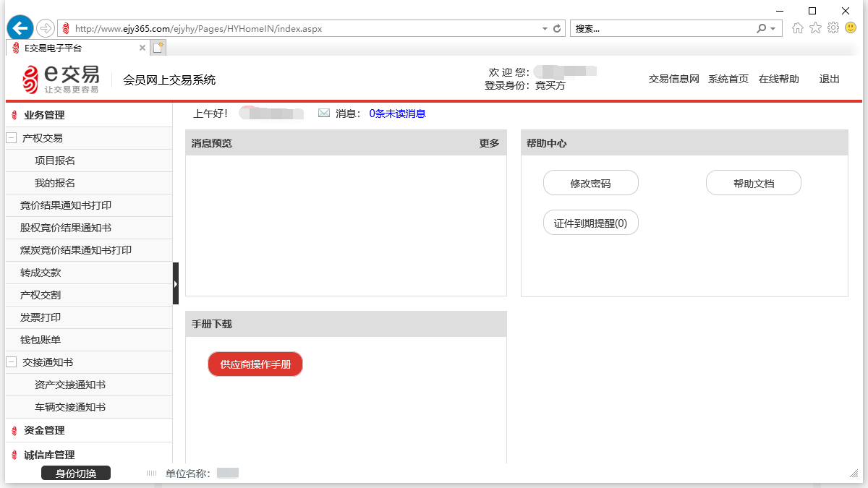This screenshot has width=868, height=488.
Task: Open the 0条未读消息 link
Action: click(397, 114)
